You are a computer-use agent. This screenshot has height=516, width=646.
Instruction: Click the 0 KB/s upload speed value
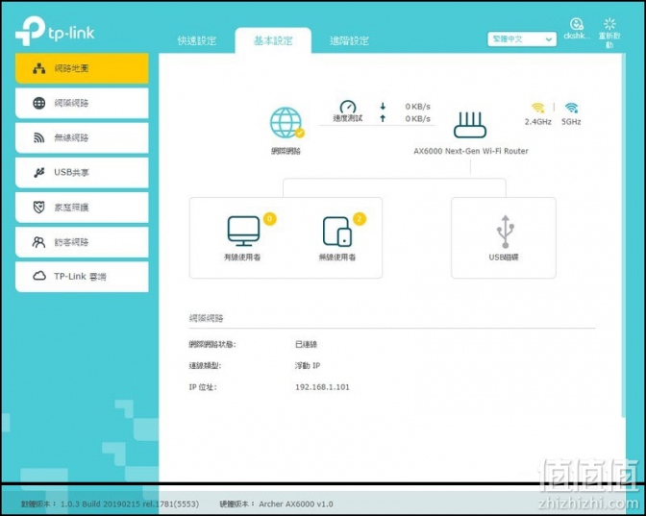click(x=418, y=118)
